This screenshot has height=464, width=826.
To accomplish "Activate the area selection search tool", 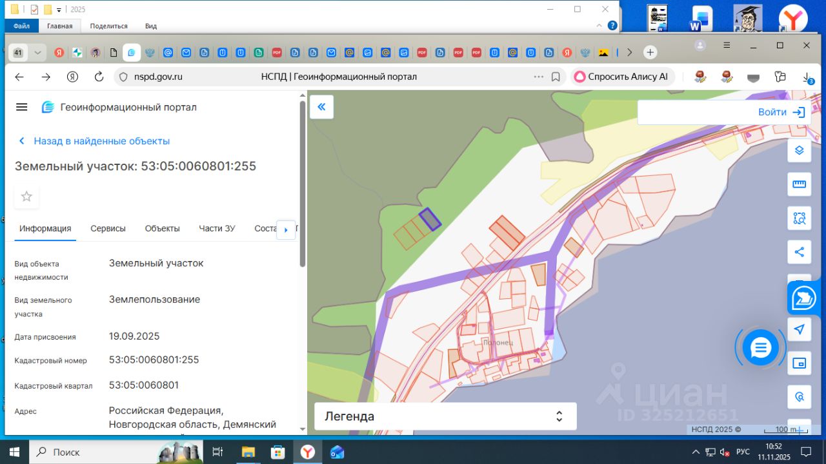I will [799, 218].
